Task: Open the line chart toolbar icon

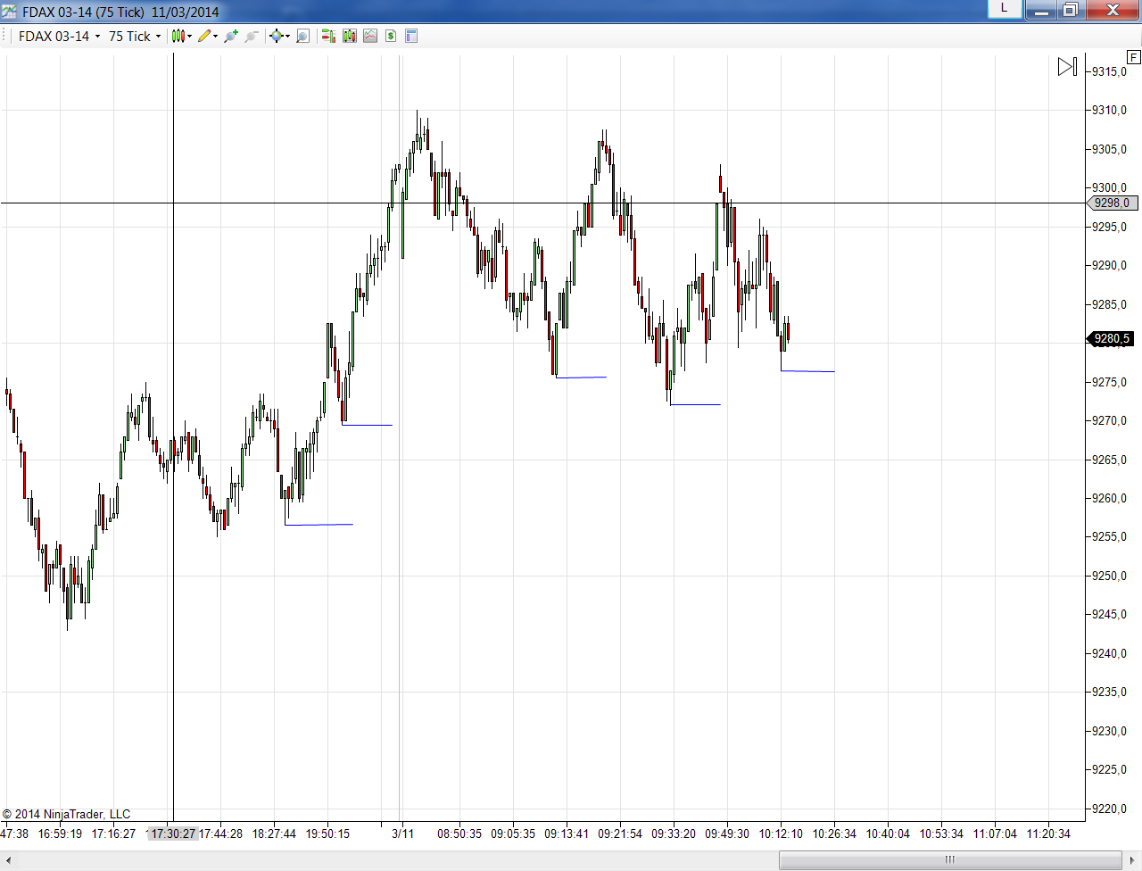Action: 370,36
